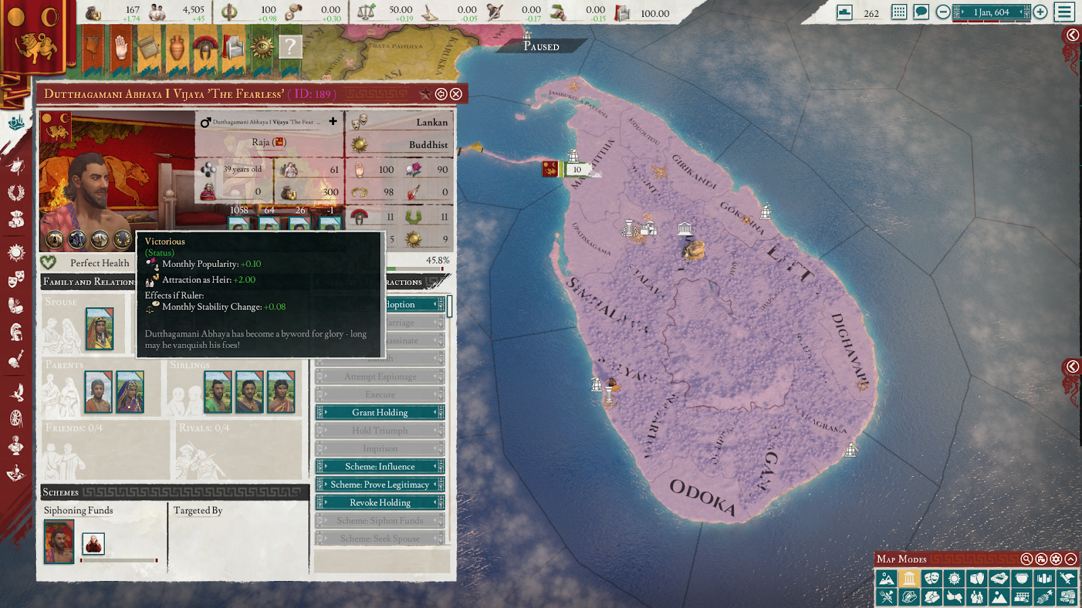The height and width of the screenshot is (608, 1082).
Task: Click the Adoption interaction button
Action: tap(415, 304)
